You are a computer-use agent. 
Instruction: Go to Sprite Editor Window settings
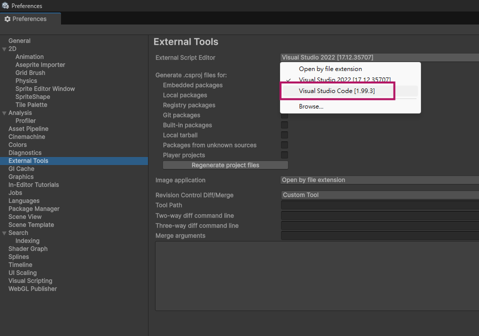pyautogui.click(x=45, y=89)
